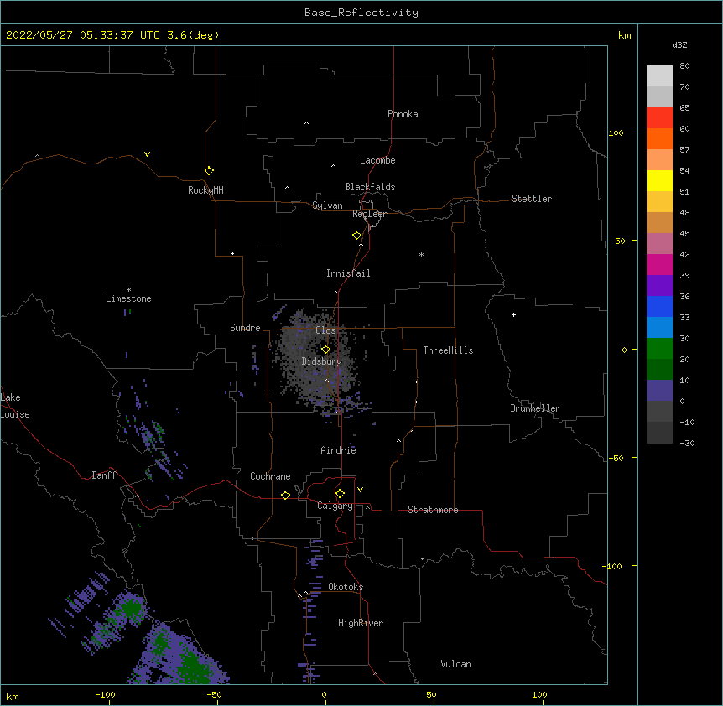The height and width of the screenshot is (706, 723).
Task: Click white asterisk marker east of Innisfail
Action: (x=421, y=254)
